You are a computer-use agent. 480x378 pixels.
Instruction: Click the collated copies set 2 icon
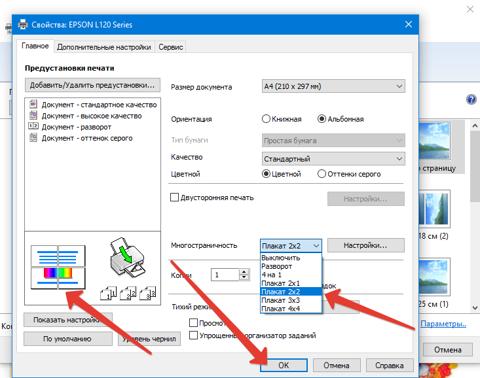pos(128,293)
